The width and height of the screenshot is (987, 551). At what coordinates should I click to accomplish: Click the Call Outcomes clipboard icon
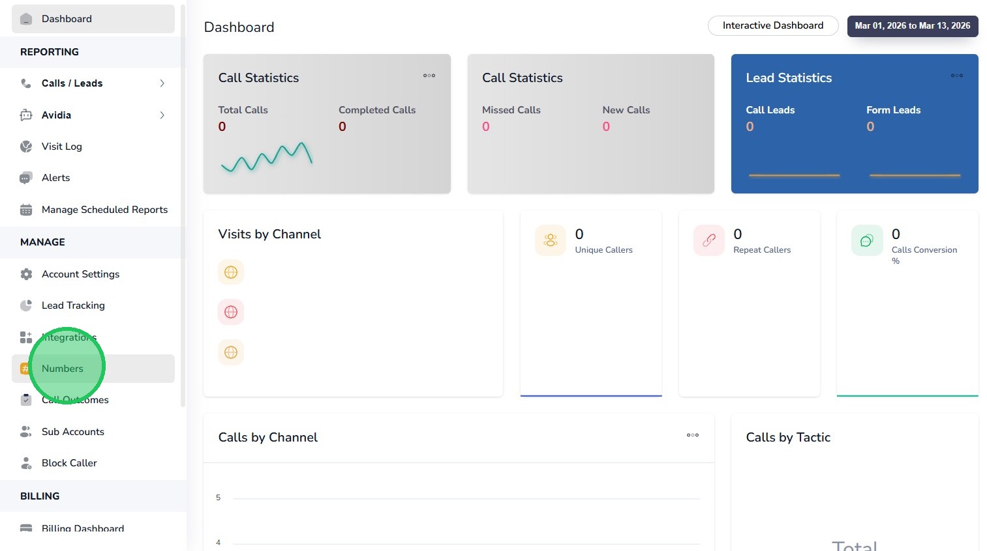[x=26, y=400]
